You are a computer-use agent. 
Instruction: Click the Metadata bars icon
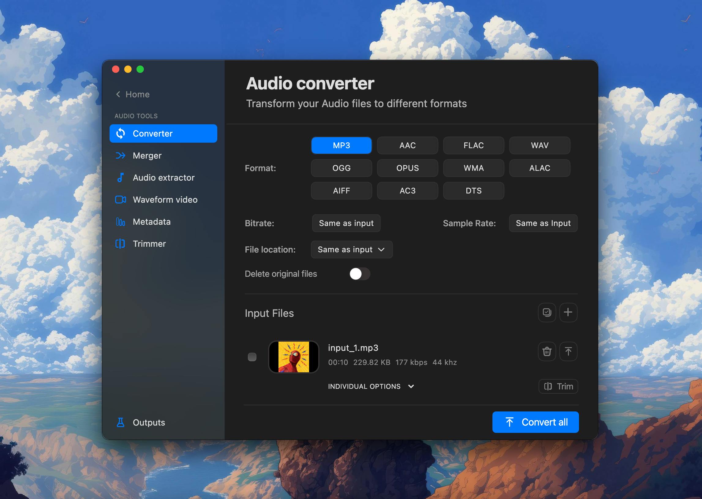pyautogui.click(x=120, y=222)
